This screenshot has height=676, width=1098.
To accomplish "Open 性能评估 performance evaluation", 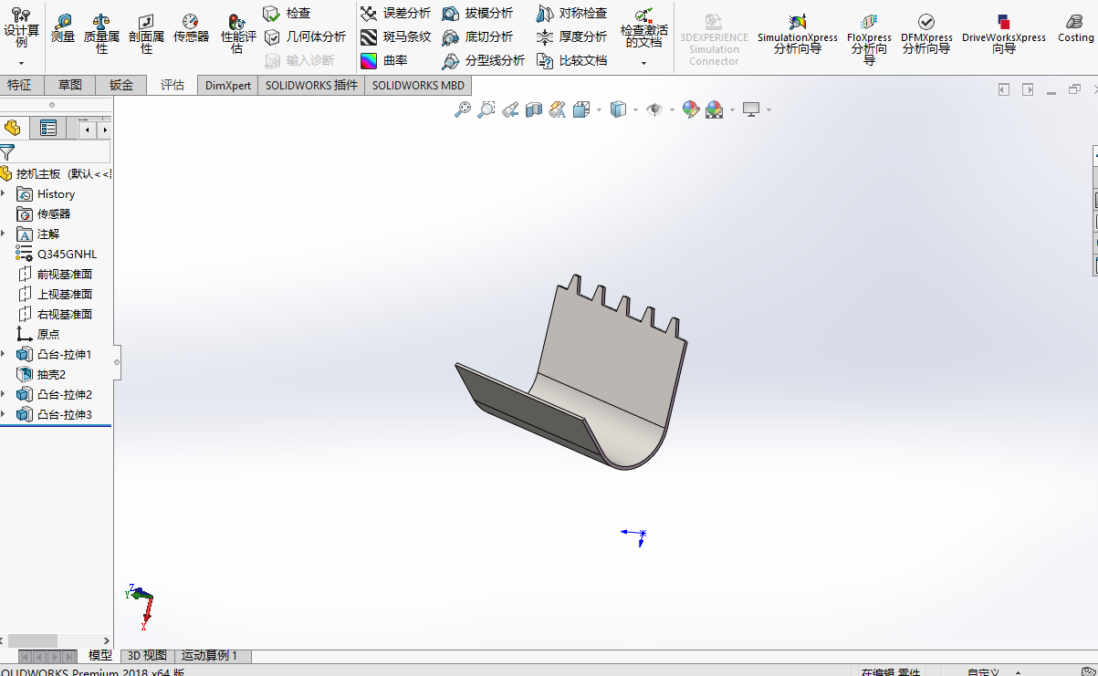I will coord(237,34).
